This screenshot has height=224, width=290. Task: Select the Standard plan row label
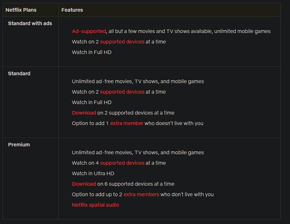19,74
